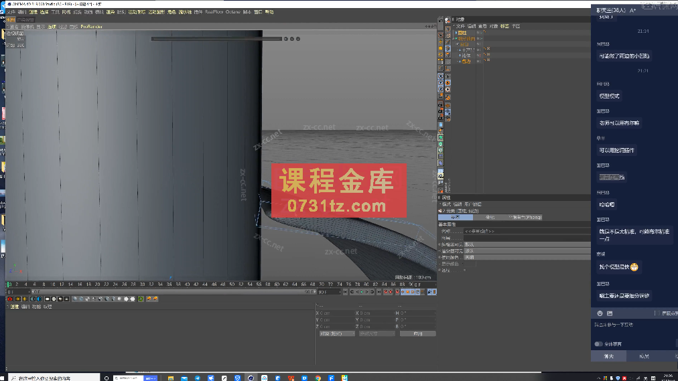Expand the 圆柱 tree item arrow
Image resolution: width=678 pixels, height=381 pixels.
456,33
